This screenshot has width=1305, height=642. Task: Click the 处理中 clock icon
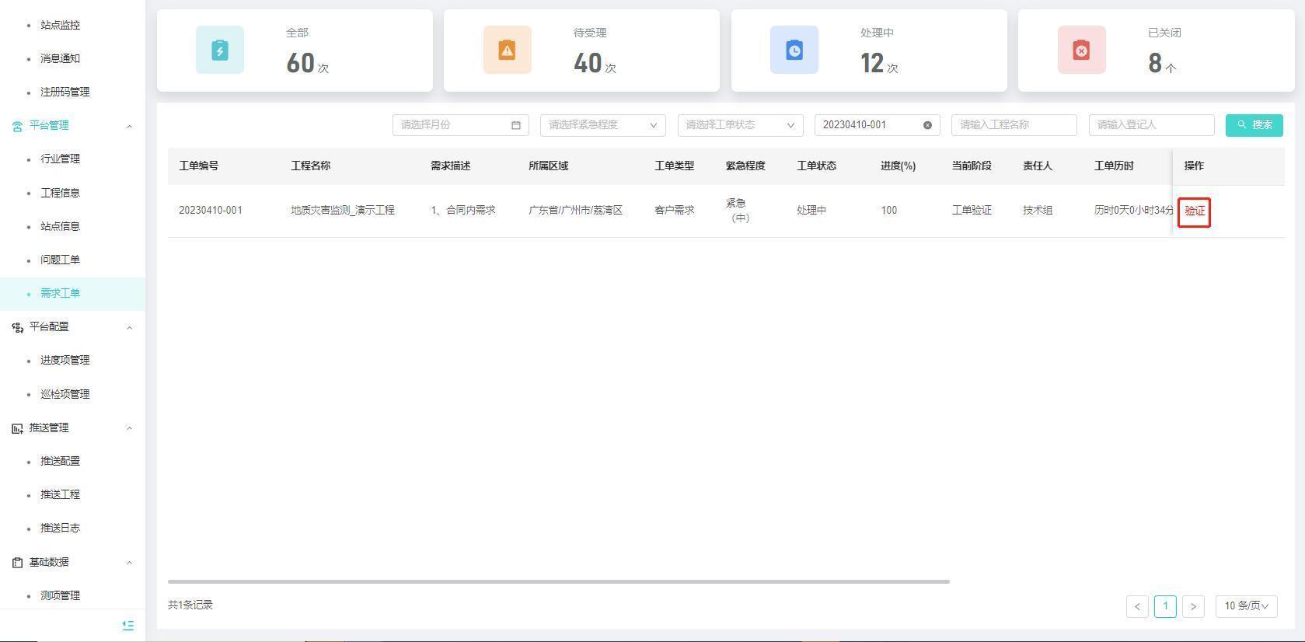coord(794,50)
